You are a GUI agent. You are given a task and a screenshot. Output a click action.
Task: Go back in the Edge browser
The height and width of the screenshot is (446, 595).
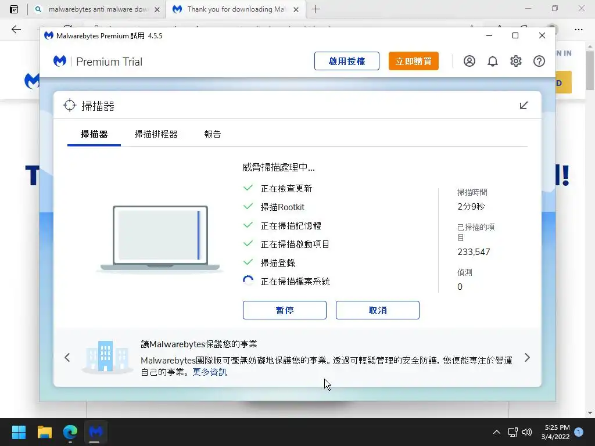tap(16, 29)
